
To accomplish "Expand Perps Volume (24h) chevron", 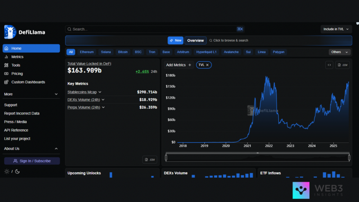I will pyautogui.click(x=103, y=107).
